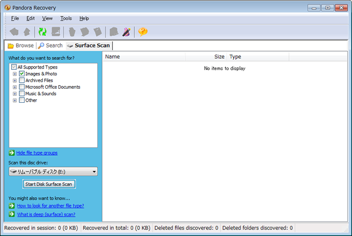The width and height of the screenshot is (352, 236).
Task: Check the Archived Files checkbox
Action: pyautogui.click(x=22, y=80)
